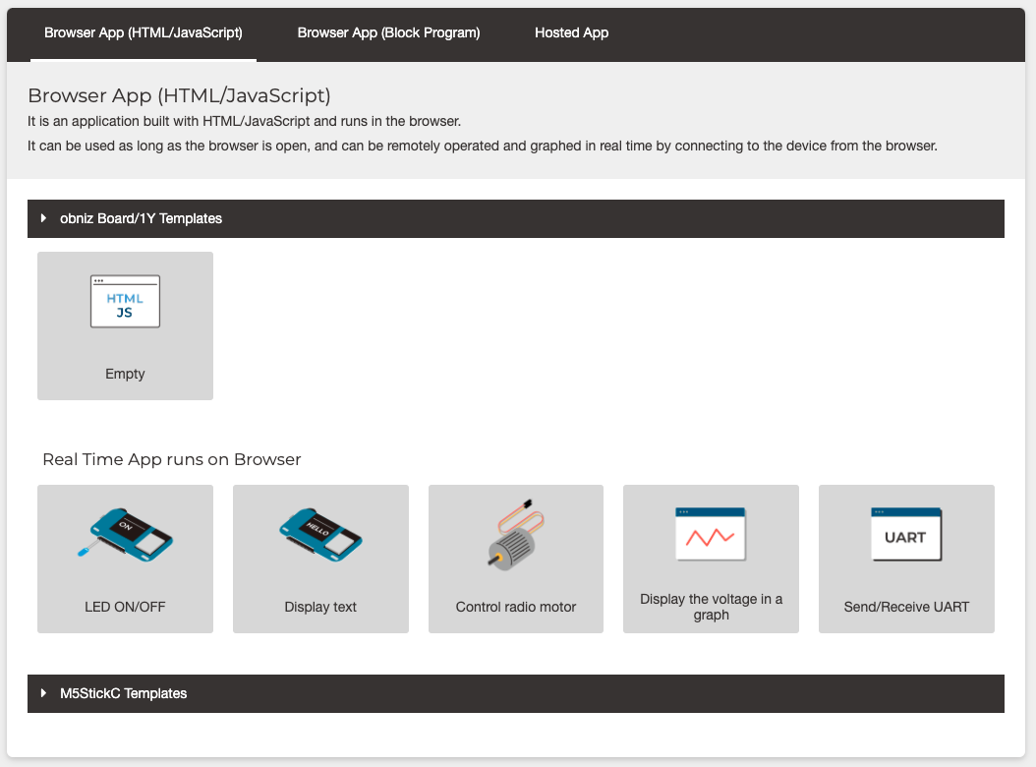Click the LED ON/OFF board icon
This screenshot has width=1036, height=767.
tap(125, 536)
